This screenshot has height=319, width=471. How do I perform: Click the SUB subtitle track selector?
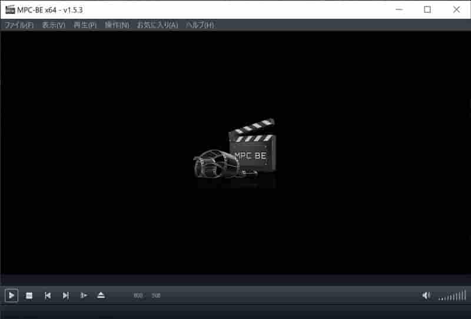pyautogui.click(x=156, y=295)
